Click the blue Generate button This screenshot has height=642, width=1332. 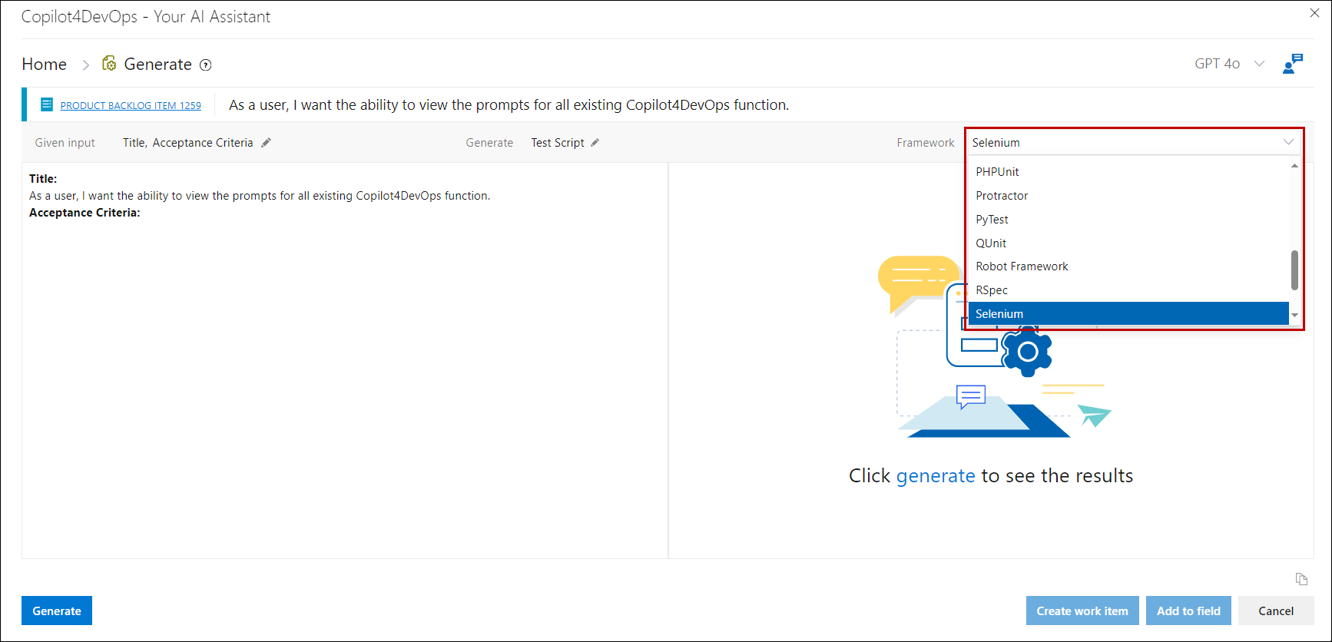57,611
